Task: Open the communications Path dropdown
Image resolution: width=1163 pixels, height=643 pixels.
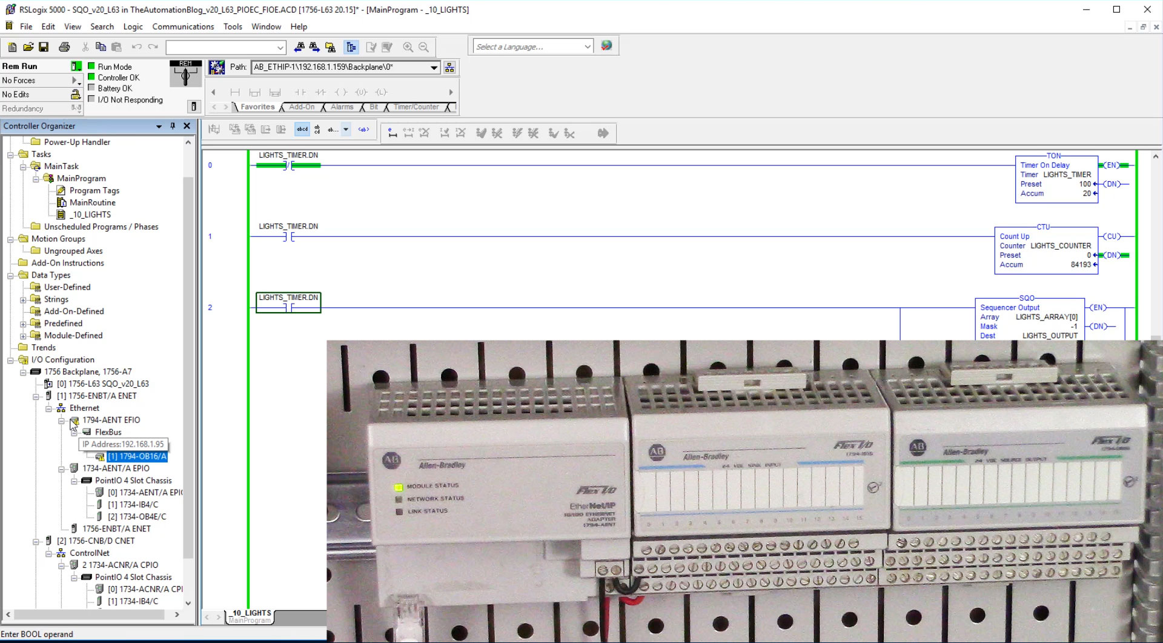Action: [x=435, y=67]
